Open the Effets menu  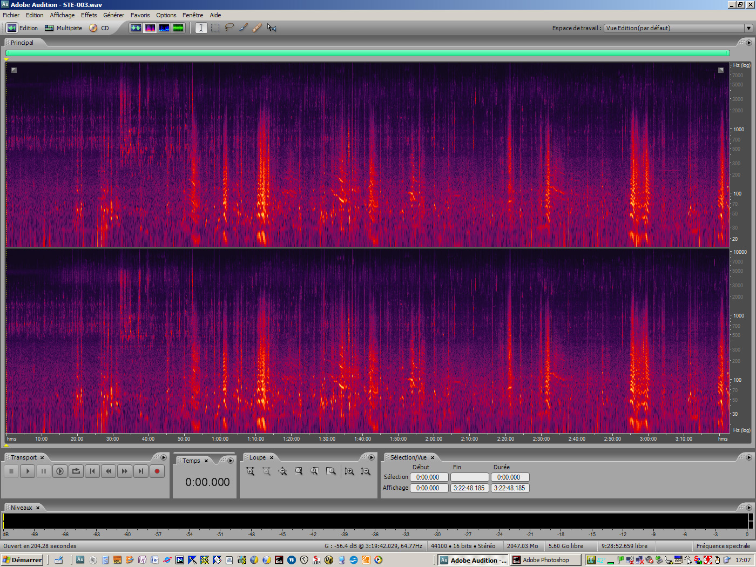89,15
